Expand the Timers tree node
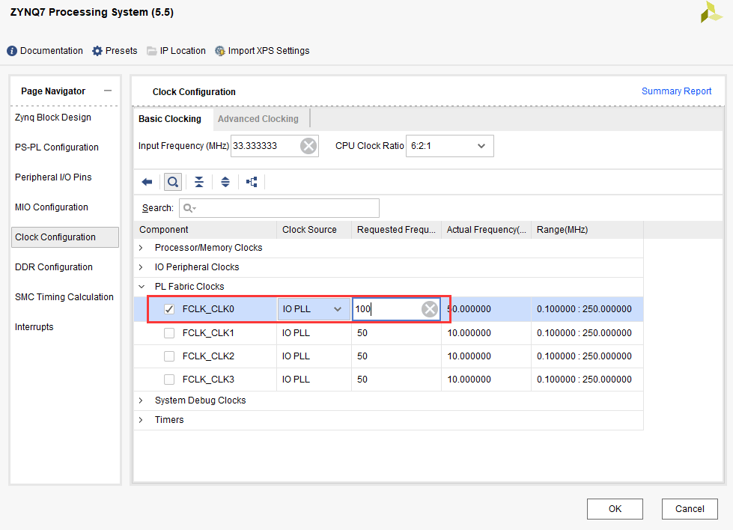 [141, 420]
